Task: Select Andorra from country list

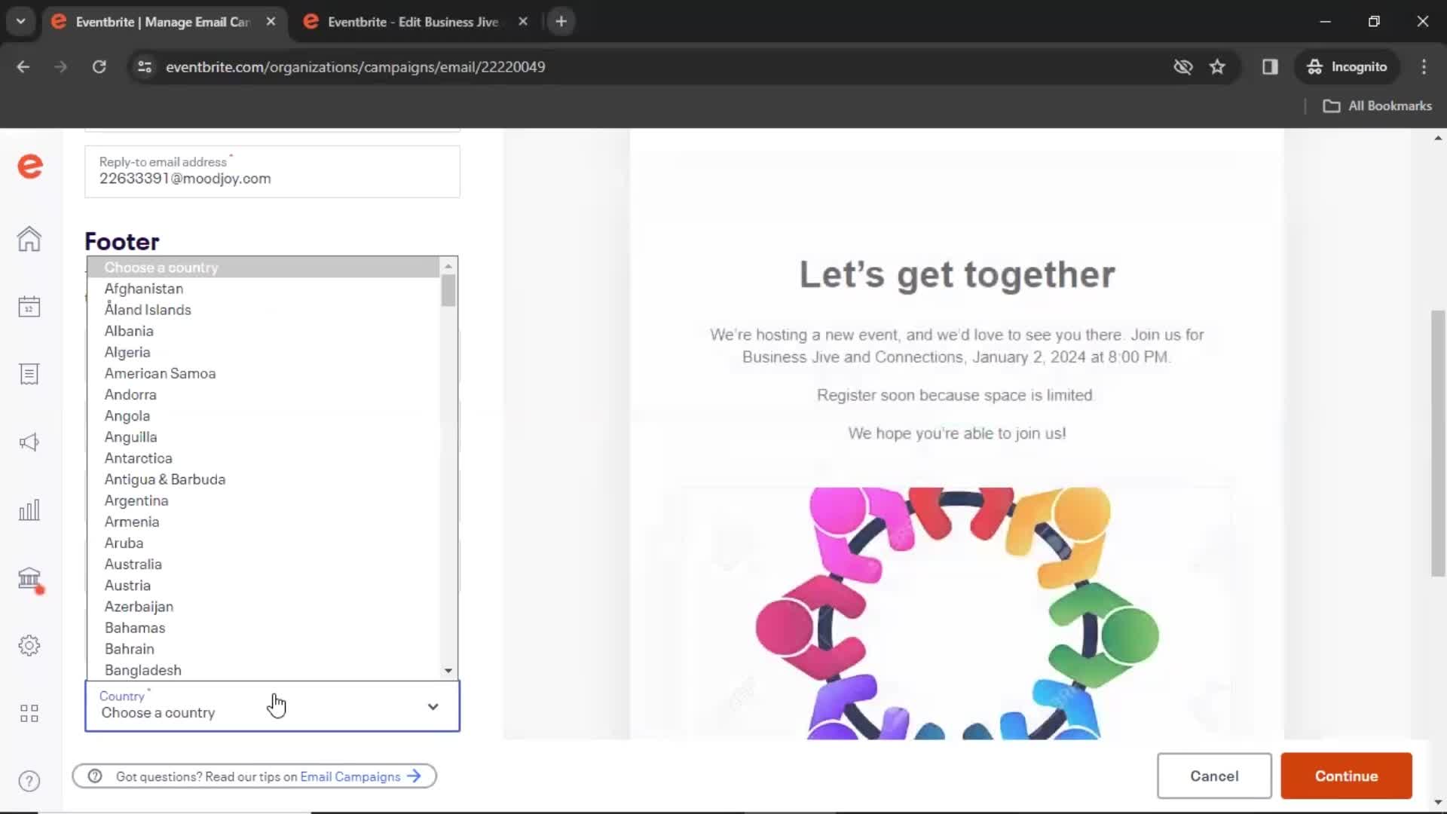Action: point(263,395)
